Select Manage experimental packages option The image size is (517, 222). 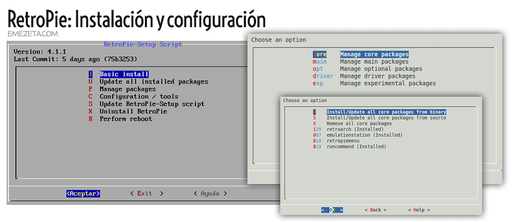click(374, 83)
